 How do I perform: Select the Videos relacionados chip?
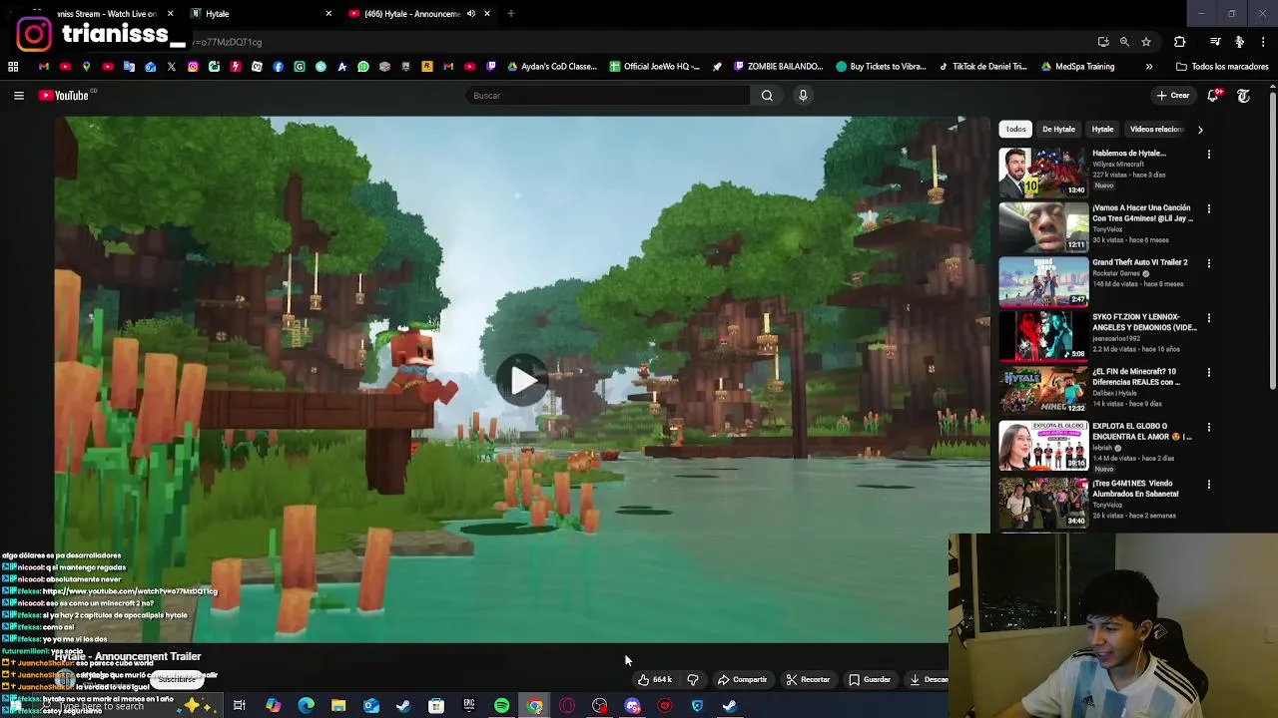pos(1156,130)
